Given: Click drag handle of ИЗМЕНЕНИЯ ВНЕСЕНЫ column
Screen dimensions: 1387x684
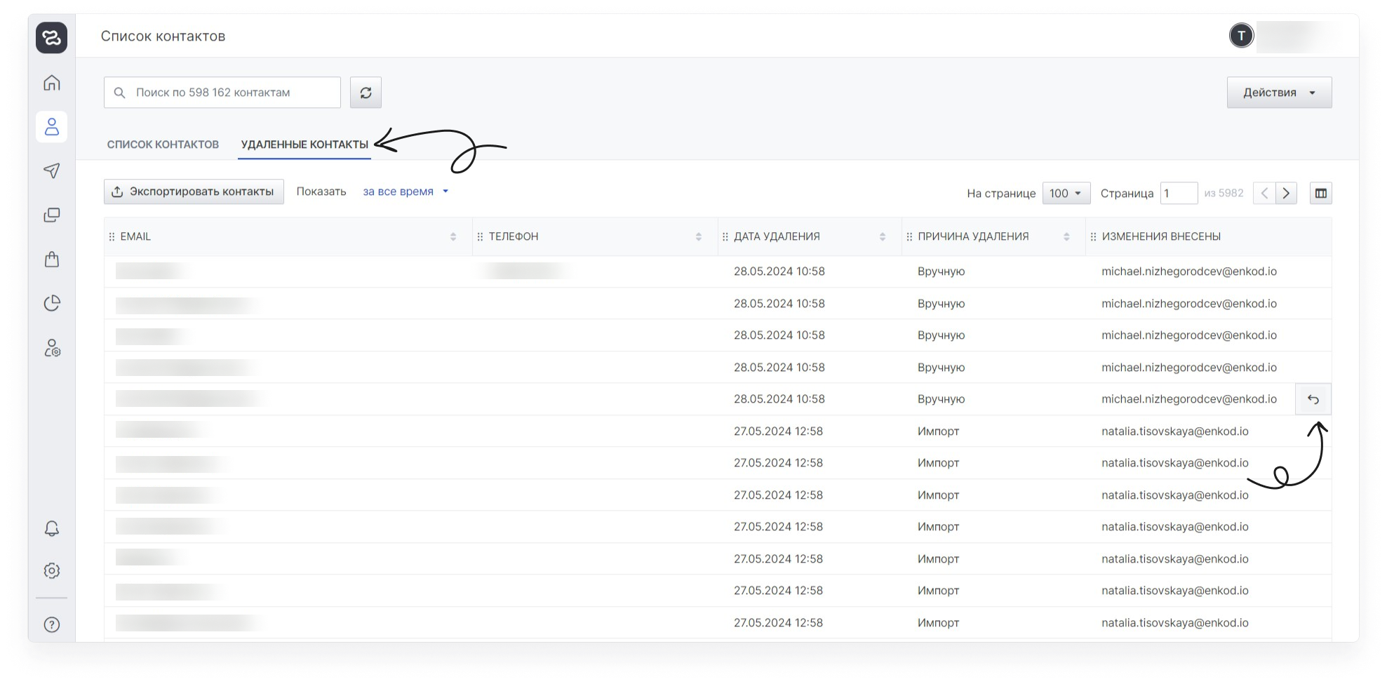Looking at the screenshot, I should (1093, 237).
